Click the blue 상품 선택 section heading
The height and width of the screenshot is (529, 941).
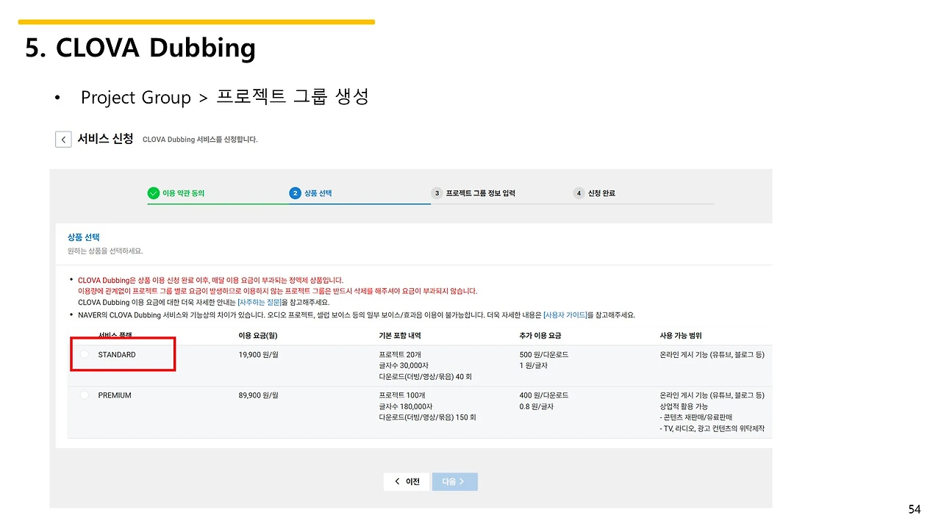[83, 237]
